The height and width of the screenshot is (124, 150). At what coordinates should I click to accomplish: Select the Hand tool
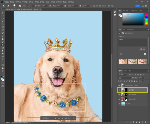click(2, 68)
